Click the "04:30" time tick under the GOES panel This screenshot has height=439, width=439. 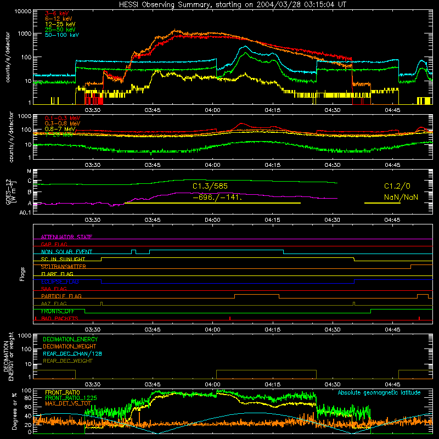(x=333, y=220)
